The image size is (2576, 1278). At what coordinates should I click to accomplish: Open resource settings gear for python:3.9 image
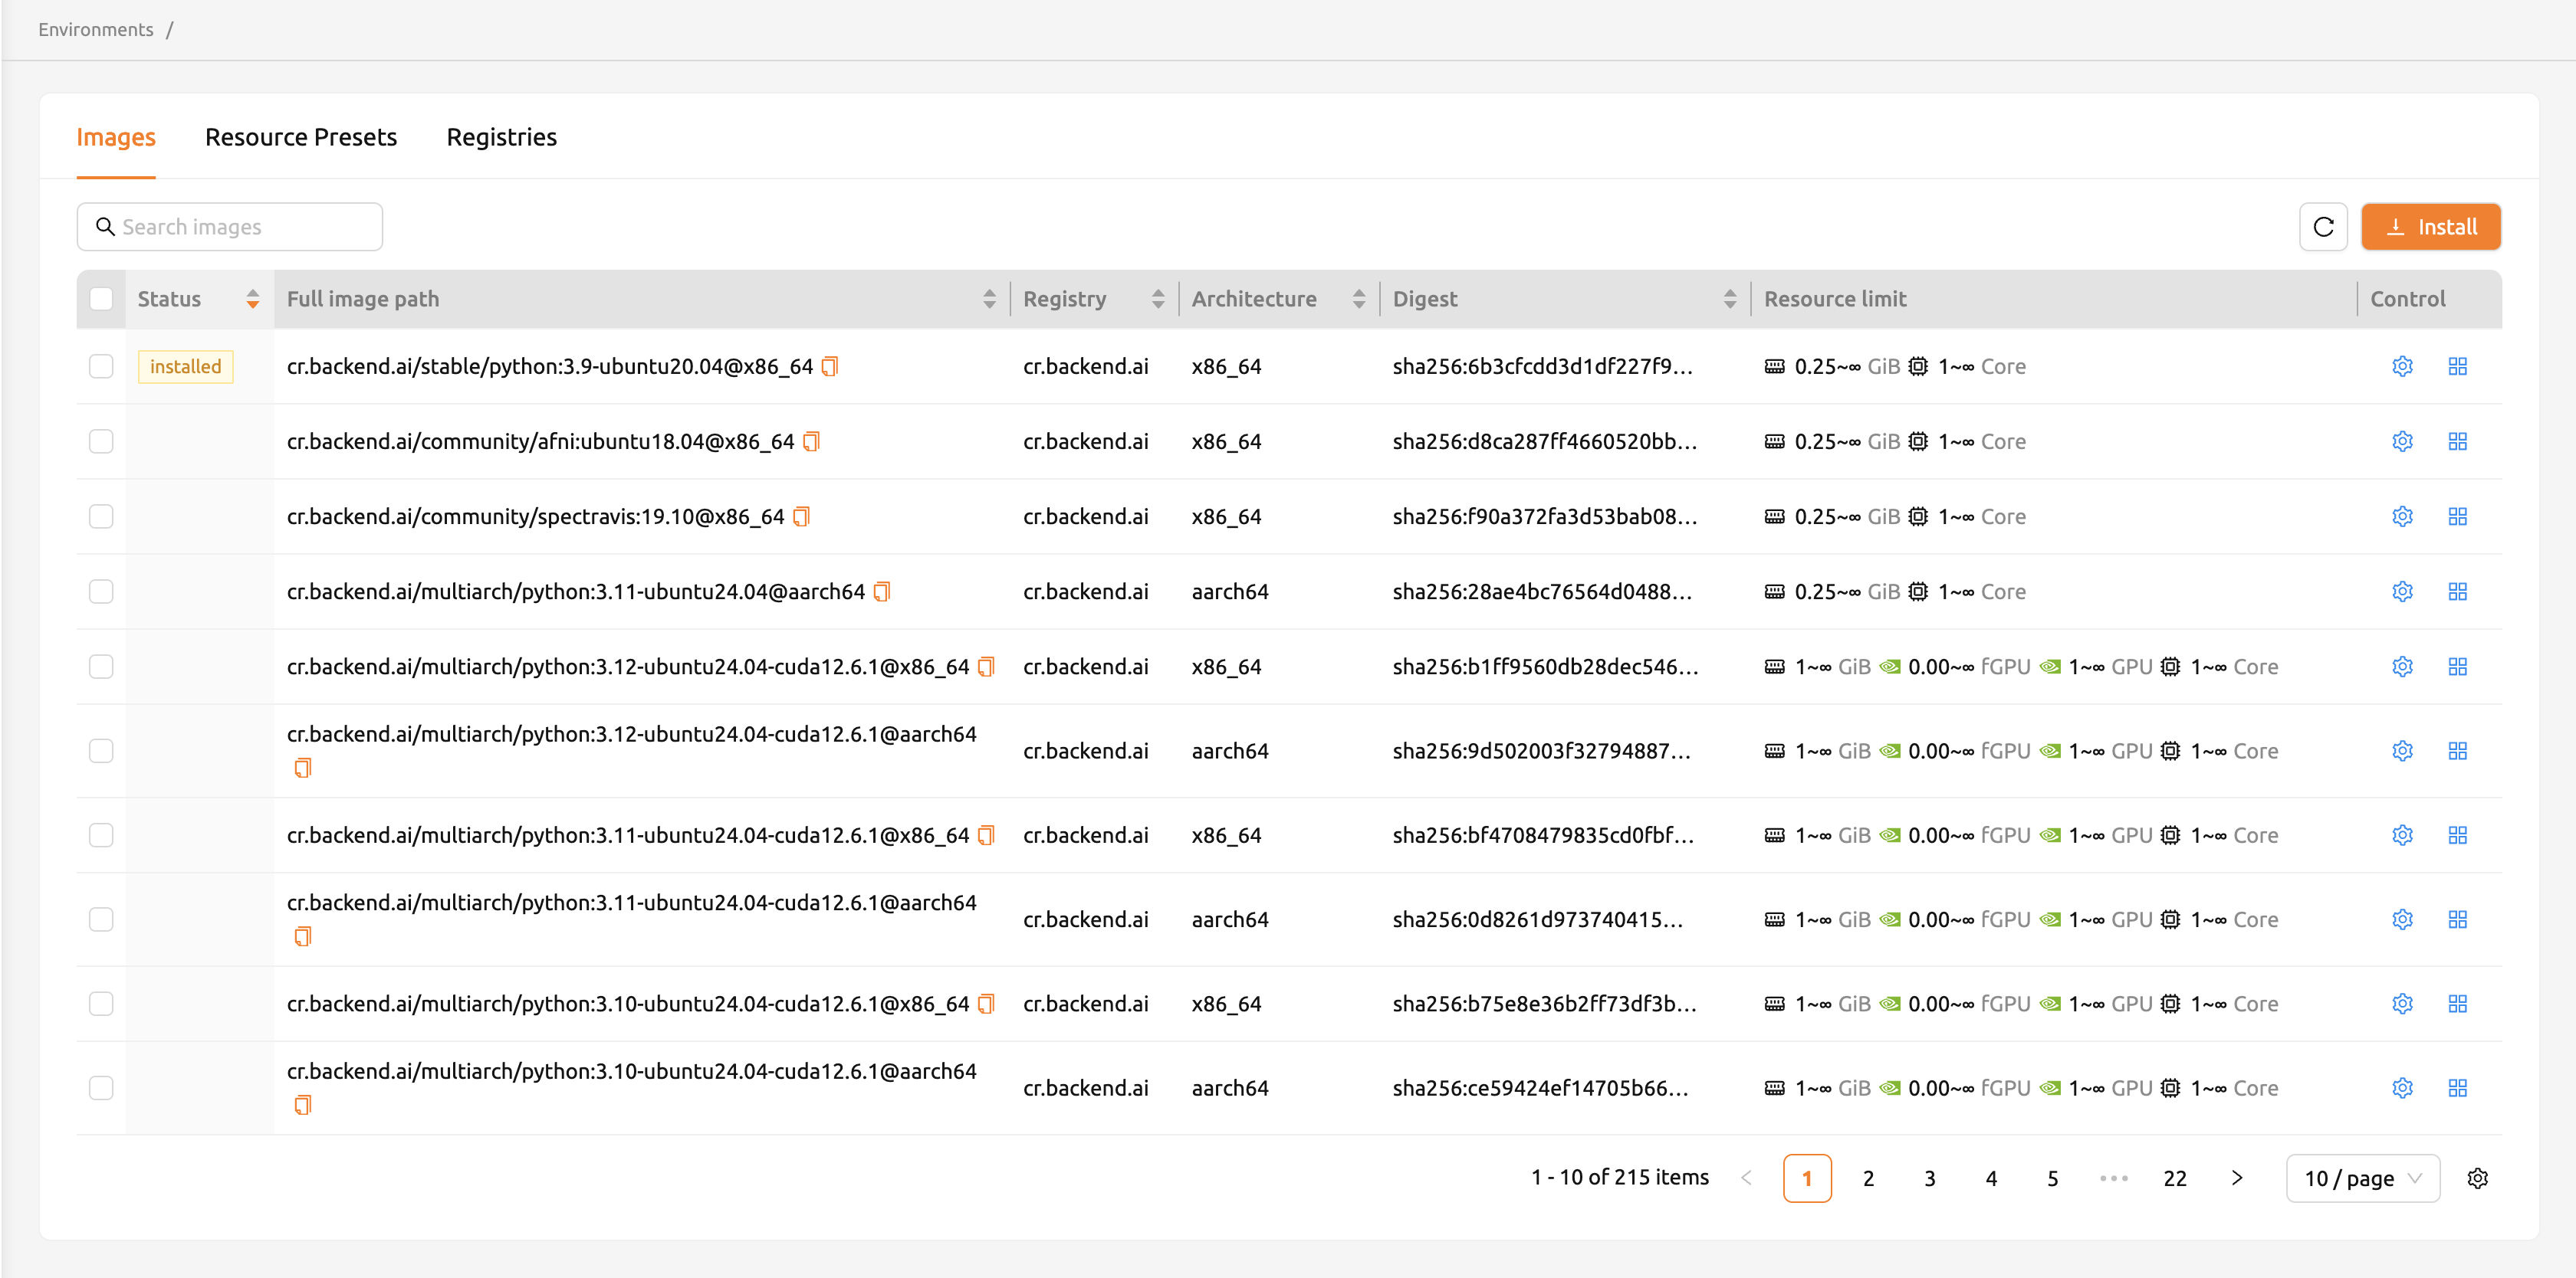(x=2402, y=367)
